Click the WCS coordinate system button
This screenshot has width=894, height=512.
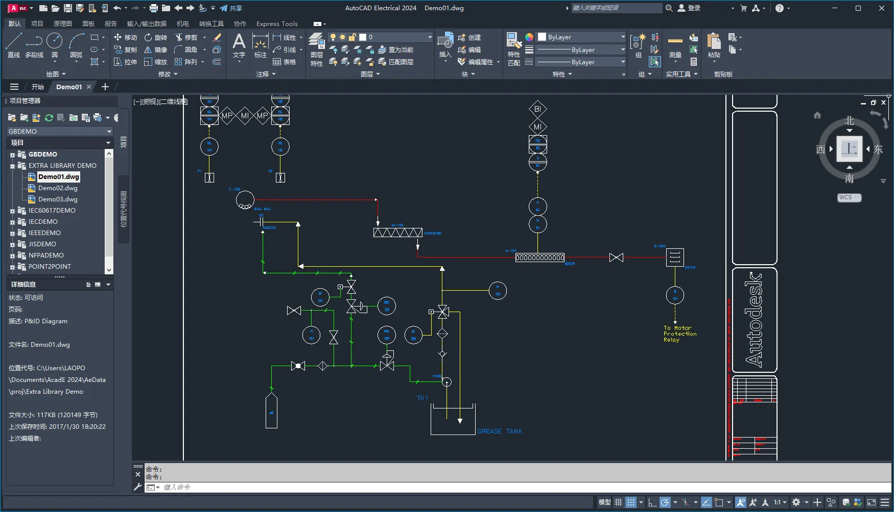point(849,197)
